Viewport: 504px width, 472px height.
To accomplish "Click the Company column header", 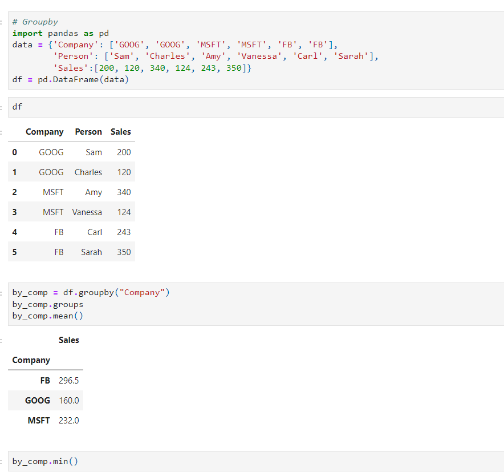I will tap(44, 132).
